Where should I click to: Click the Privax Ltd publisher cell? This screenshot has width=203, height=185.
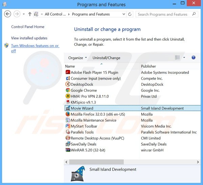149,96
